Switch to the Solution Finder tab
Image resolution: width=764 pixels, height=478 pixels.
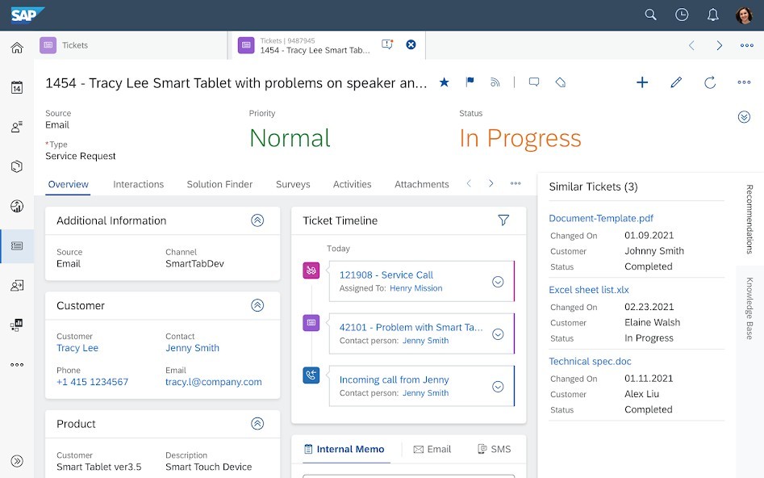[219, 184]
